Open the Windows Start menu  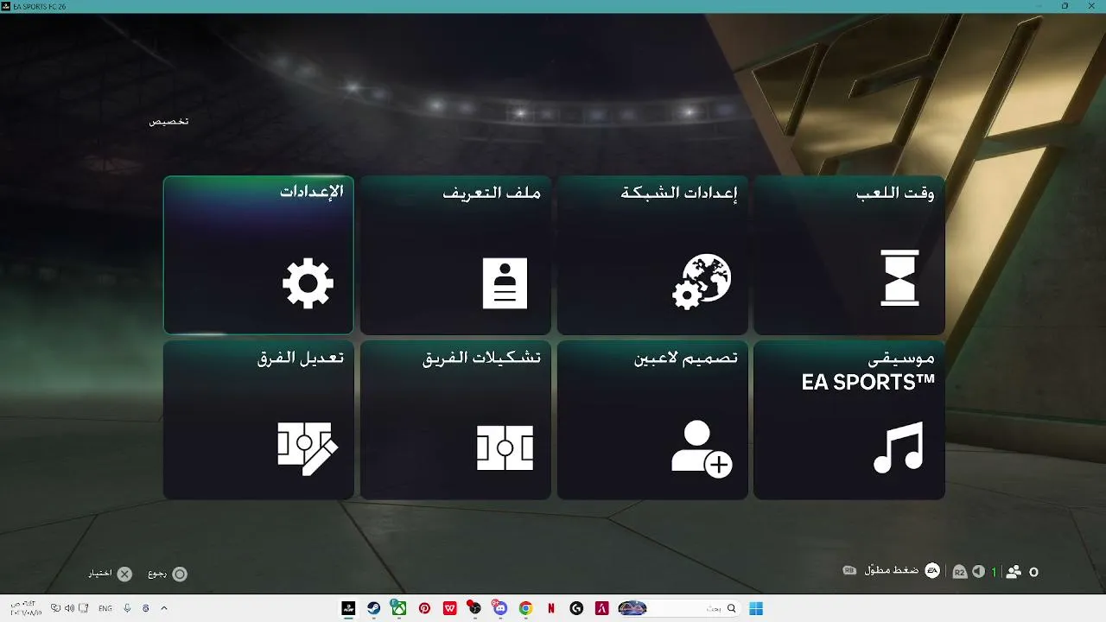pyautogui.click(x=756, y=608)
